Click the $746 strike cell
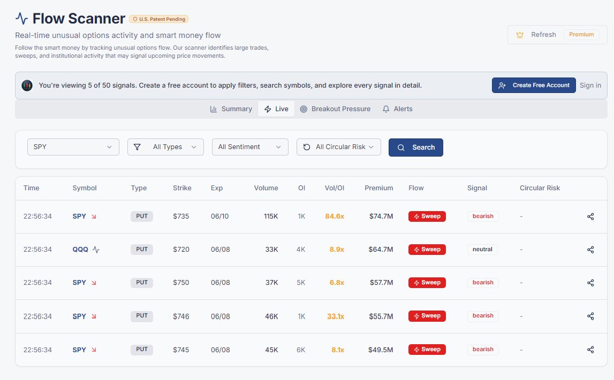The image size is (614, 380). tap(181, 316)
